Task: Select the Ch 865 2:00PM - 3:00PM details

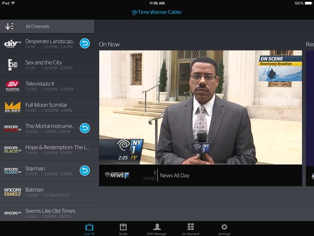Action: click(49, 89)
